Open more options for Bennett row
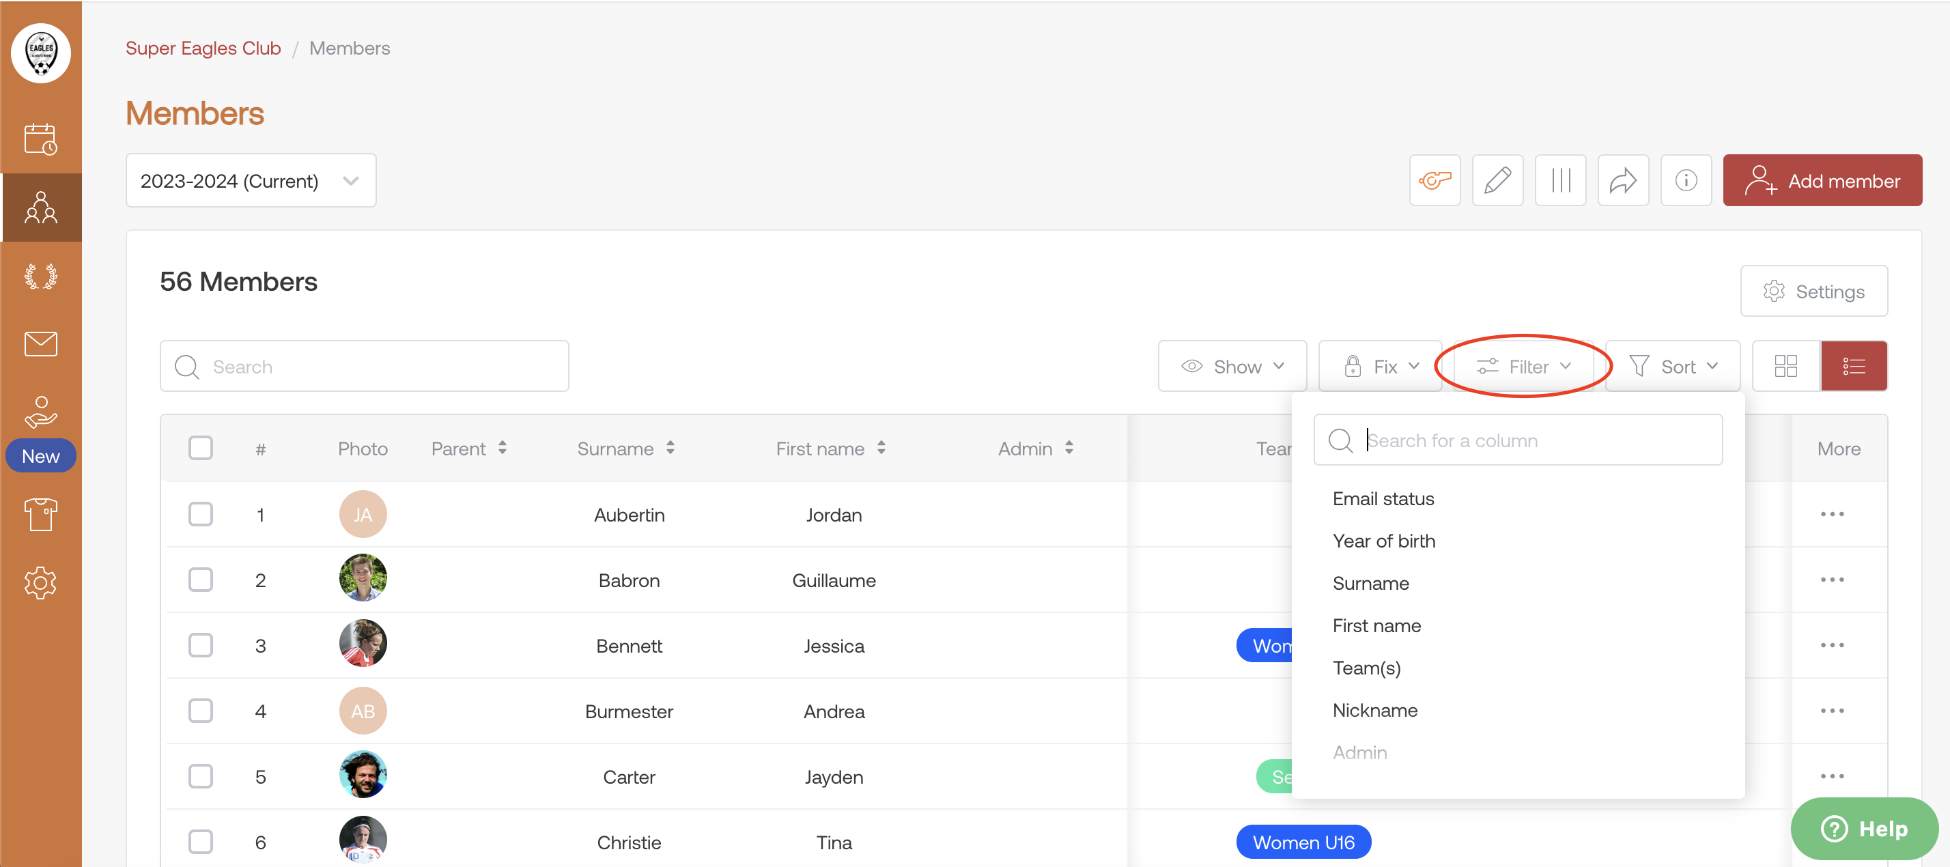Viewport: 1950px width, 867px height. [x=1832, y=645]
